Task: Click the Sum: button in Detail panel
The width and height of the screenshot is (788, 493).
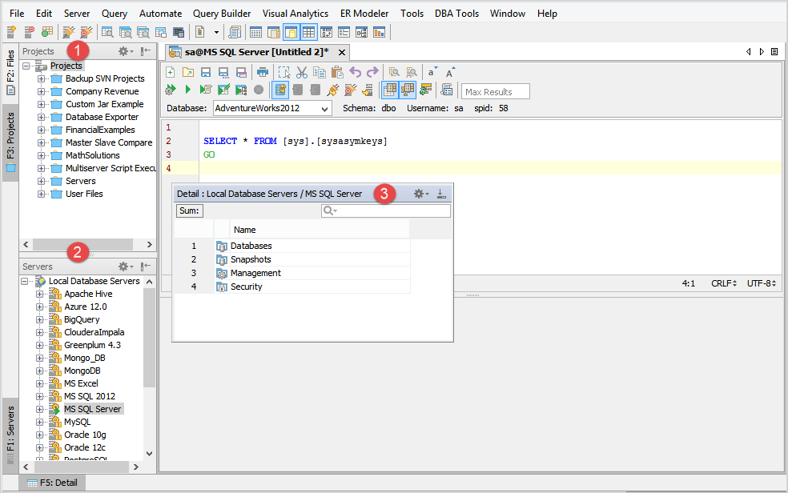Action: (189, 211)
